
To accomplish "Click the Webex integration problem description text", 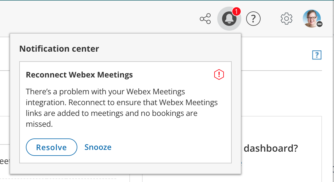I will tap(122, 108).
